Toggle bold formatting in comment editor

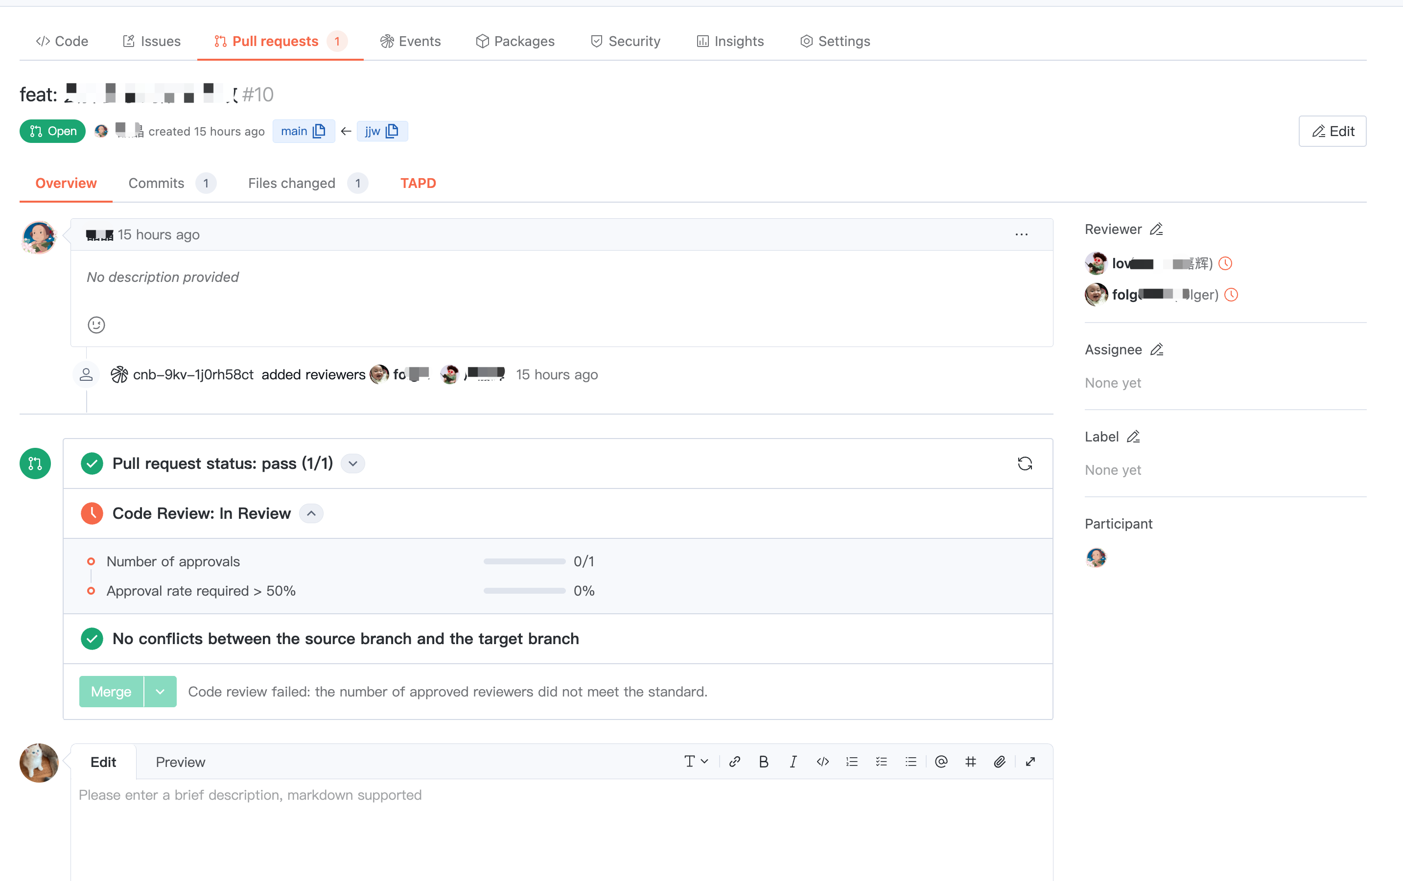point(763,762)
